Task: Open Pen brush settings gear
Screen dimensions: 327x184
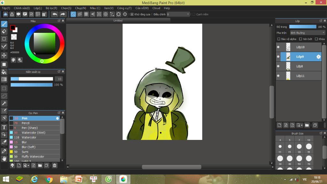Action: coord(57,118)
